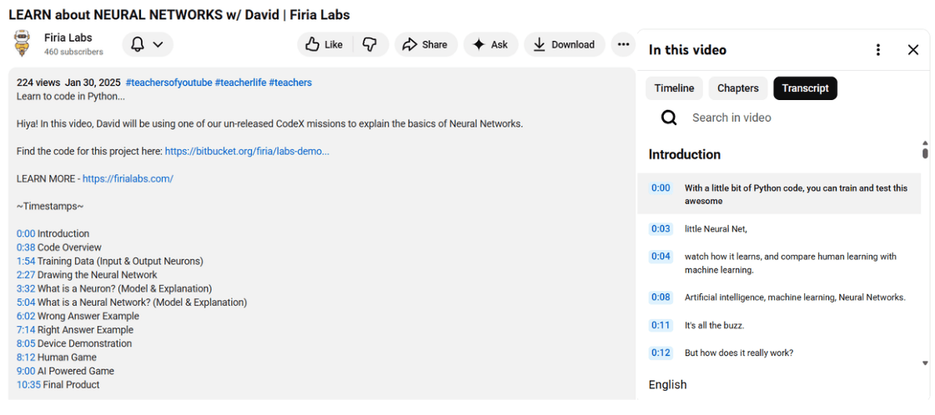Dislike the video with thumbs down
The image size is (935, 415).
[369, 45]
